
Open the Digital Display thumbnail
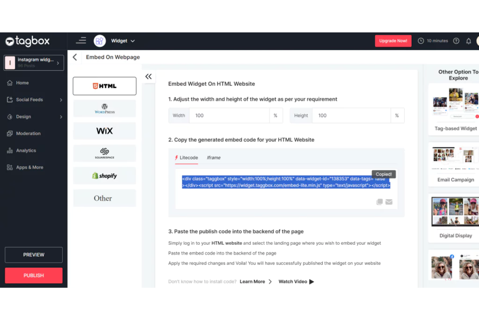(455, 211)
